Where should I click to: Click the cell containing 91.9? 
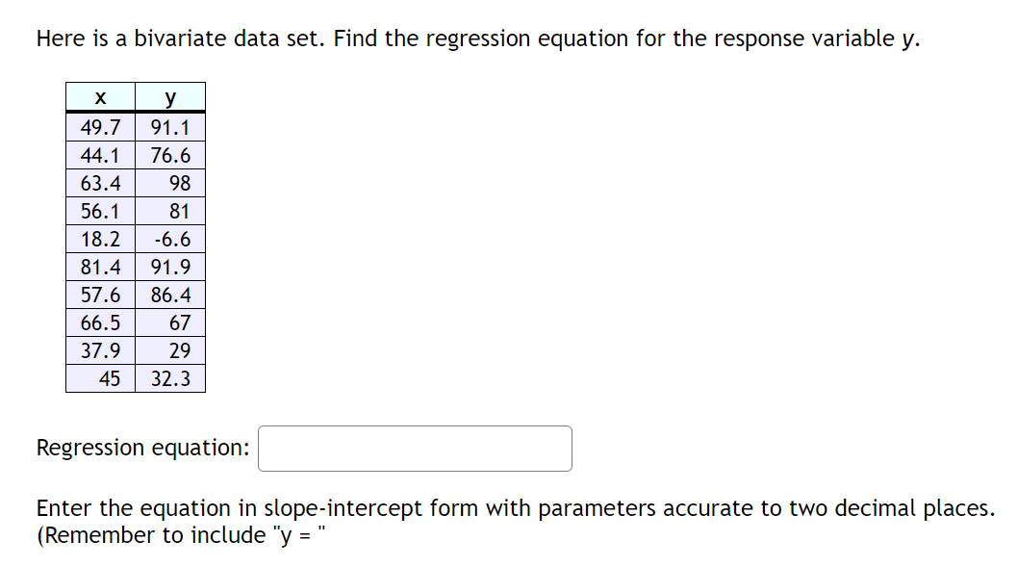pos(170,267)
